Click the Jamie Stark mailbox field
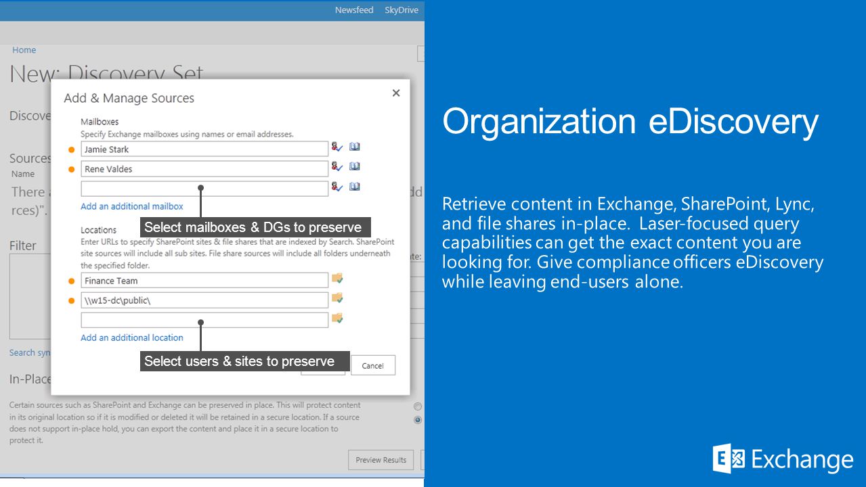Image resolution: width=866 pixels, height=487 pixels. point(204,149)
